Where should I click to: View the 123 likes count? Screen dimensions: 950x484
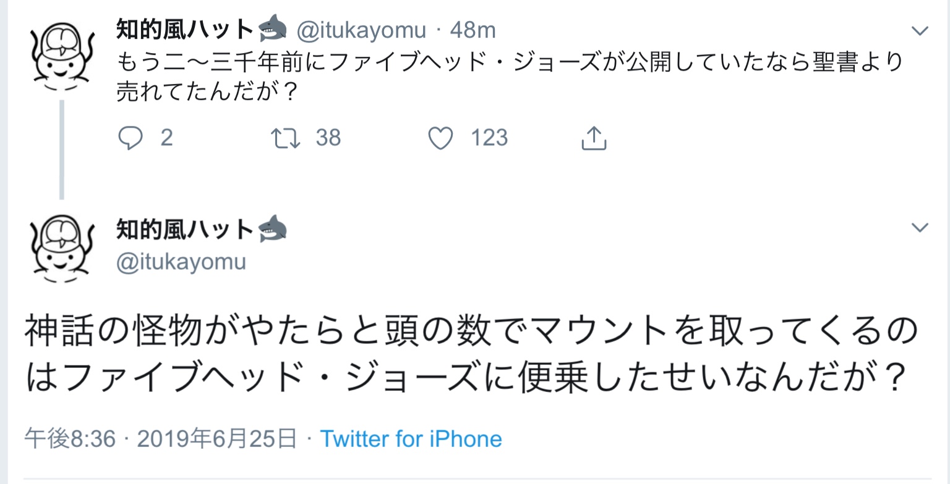coord(489,138)
